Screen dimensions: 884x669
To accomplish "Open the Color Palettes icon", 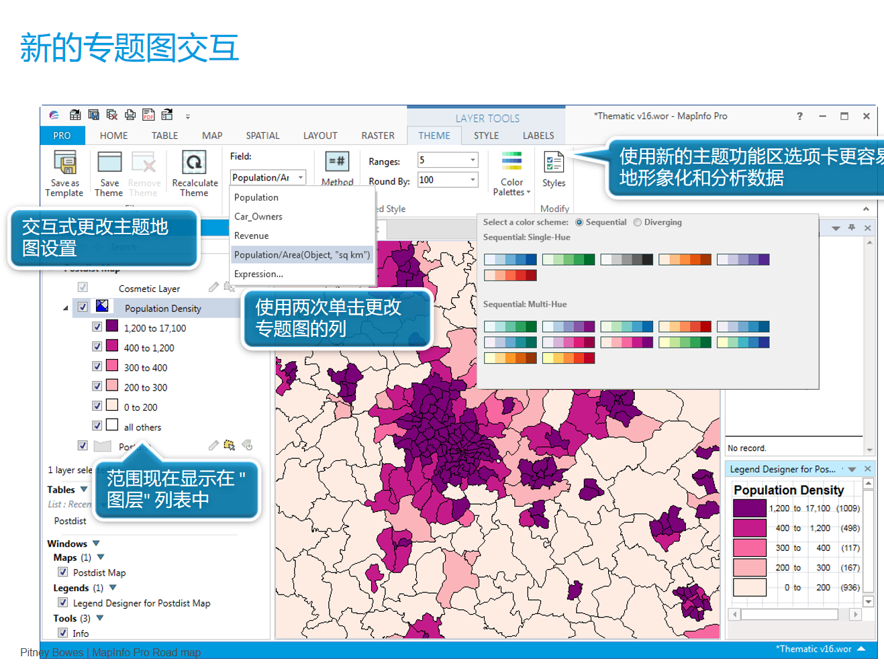I will point(511,162).
